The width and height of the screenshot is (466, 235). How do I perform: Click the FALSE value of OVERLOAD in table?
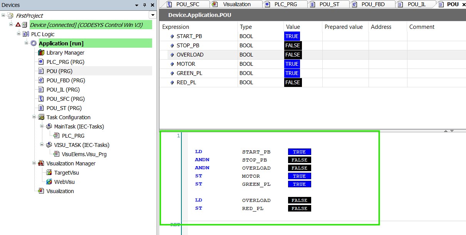pyautogui.click(x=293, y=55)
